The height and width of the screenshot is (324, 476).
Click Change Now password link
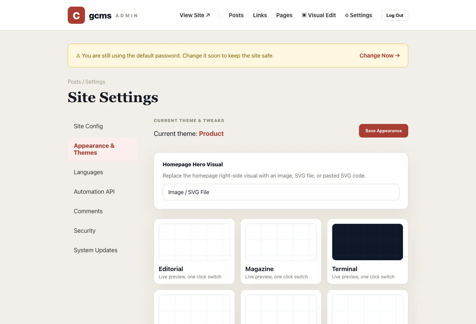[379, 56]
